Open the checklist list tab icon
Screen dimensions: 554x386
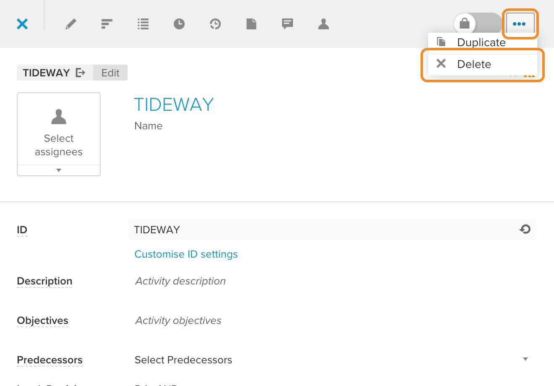tap(143, 24)
